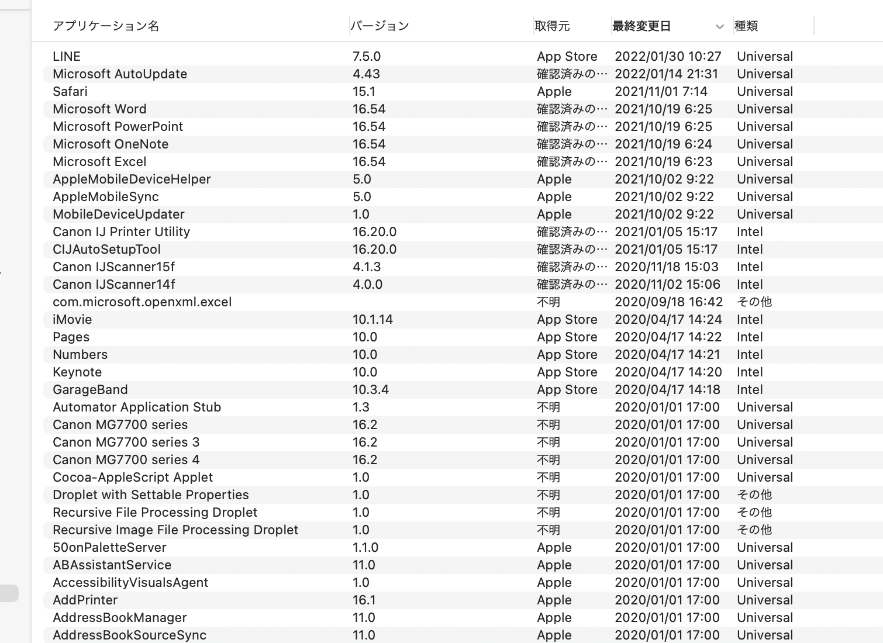
Task: Select com.microsoft.openxml.excel entry
Action: 142,302
